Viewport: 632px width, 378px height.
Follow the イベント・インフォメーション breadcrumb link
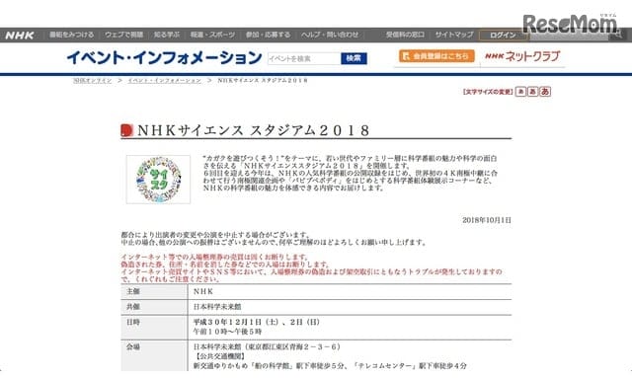pyautogui.click(x=165, y=81)
